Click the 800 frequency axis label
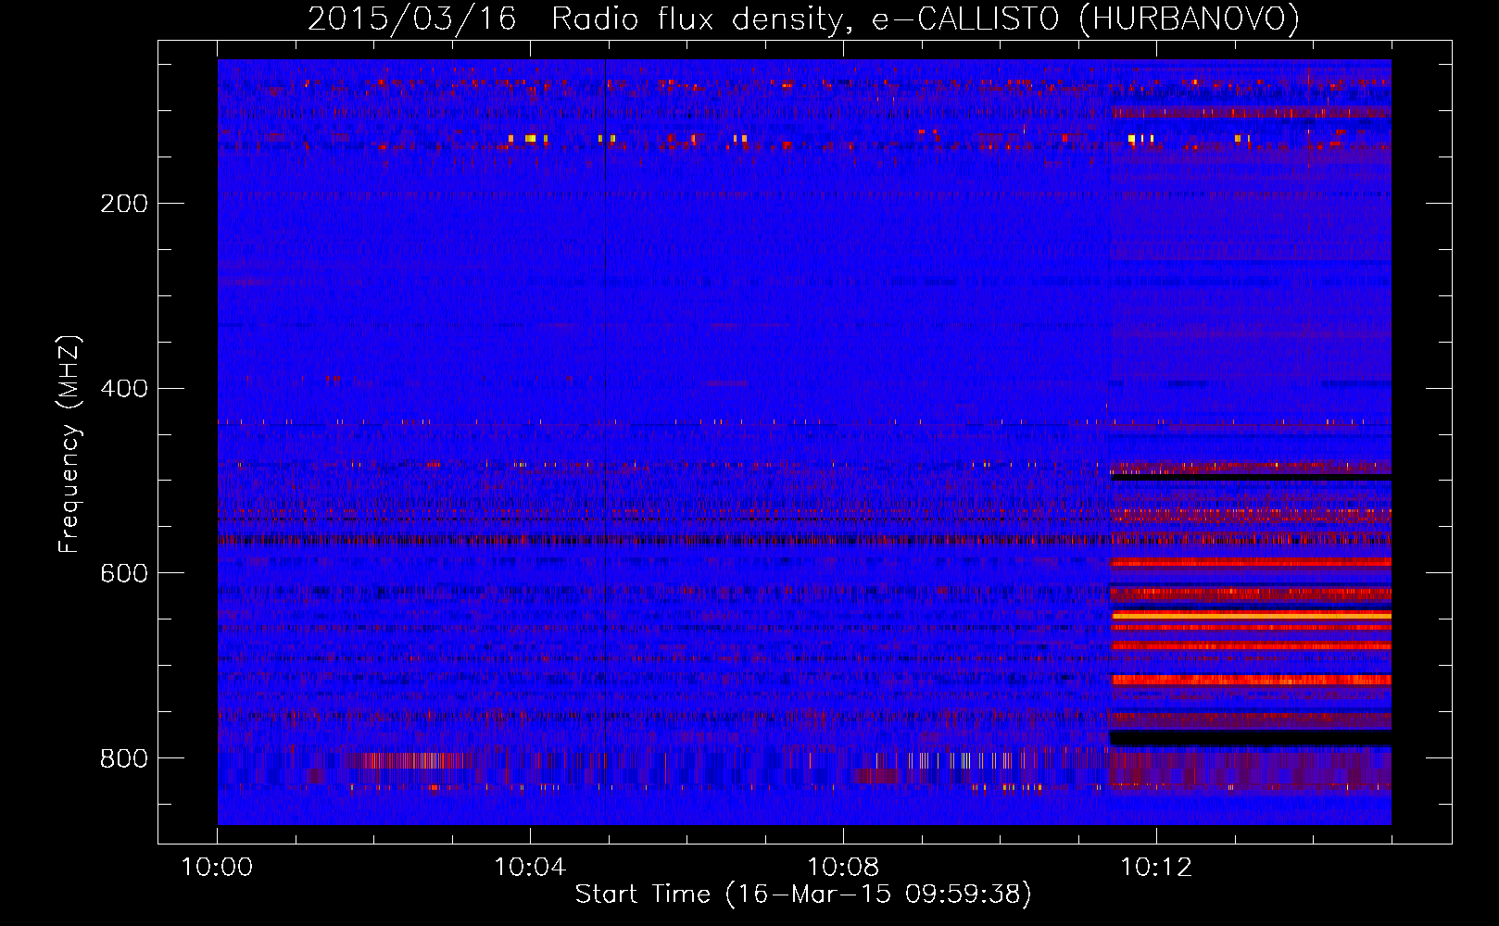 tap(124, 759)
